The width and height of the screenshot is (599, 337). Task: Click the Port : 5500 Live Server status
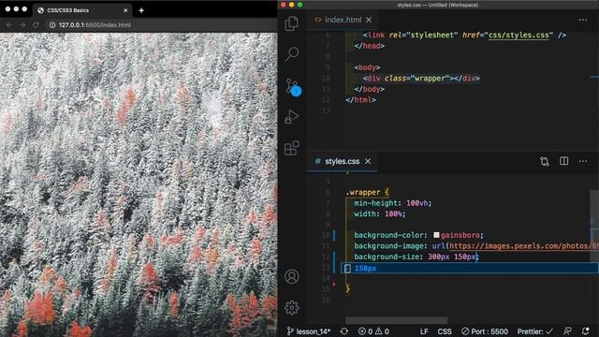point(485,331)
